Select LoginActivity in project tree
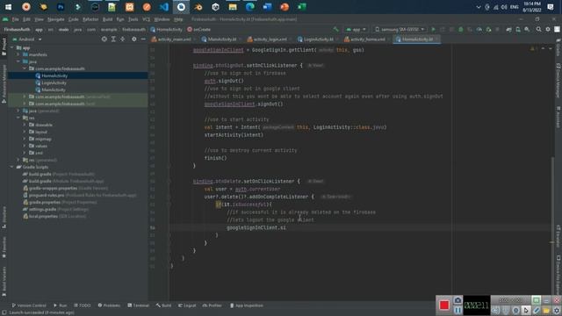 tap(54, 83)
